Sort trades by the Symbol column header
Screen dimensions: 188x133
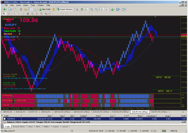(80, 116)
